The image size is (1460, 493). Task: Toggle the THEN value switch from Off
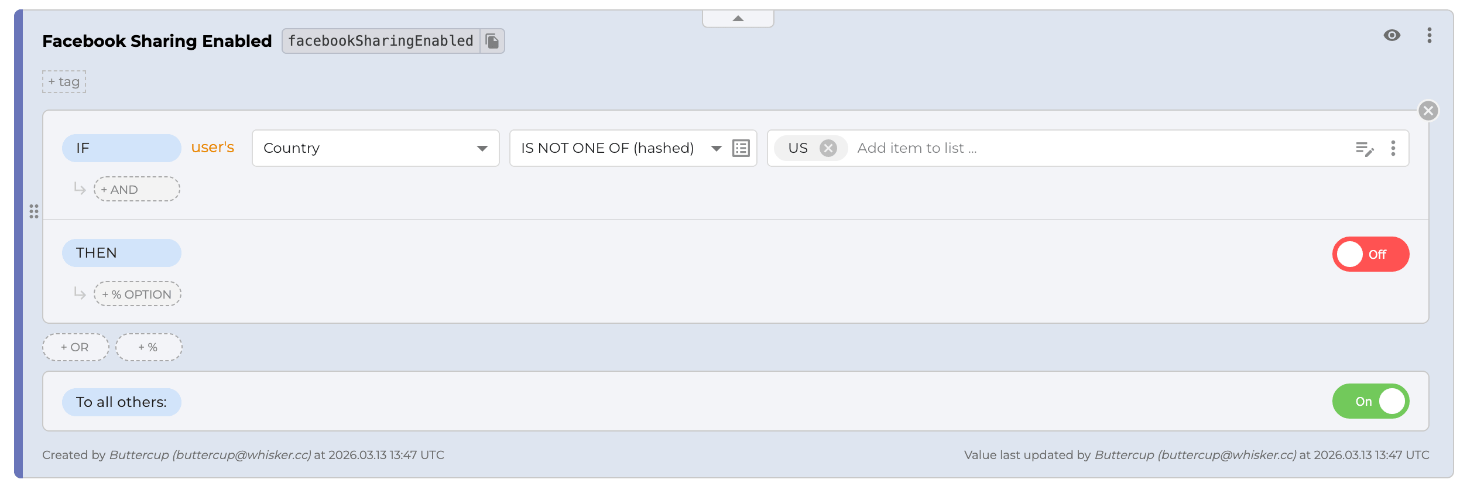click(x=1370, y=254)
